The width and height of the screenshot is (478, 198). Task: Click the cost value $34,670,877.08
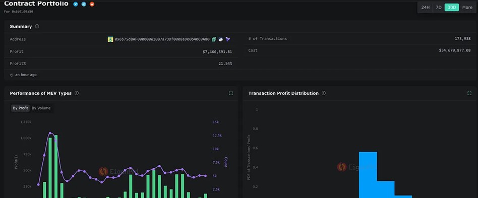[455, 50]
